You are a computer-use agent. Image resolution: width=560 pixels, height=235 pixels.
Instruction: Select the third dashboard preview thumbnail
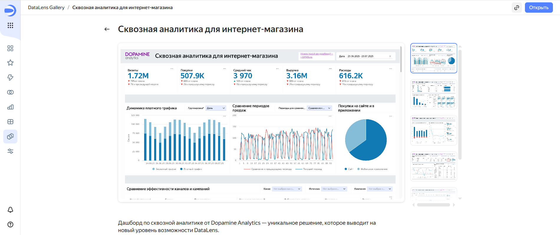point(434,130)
